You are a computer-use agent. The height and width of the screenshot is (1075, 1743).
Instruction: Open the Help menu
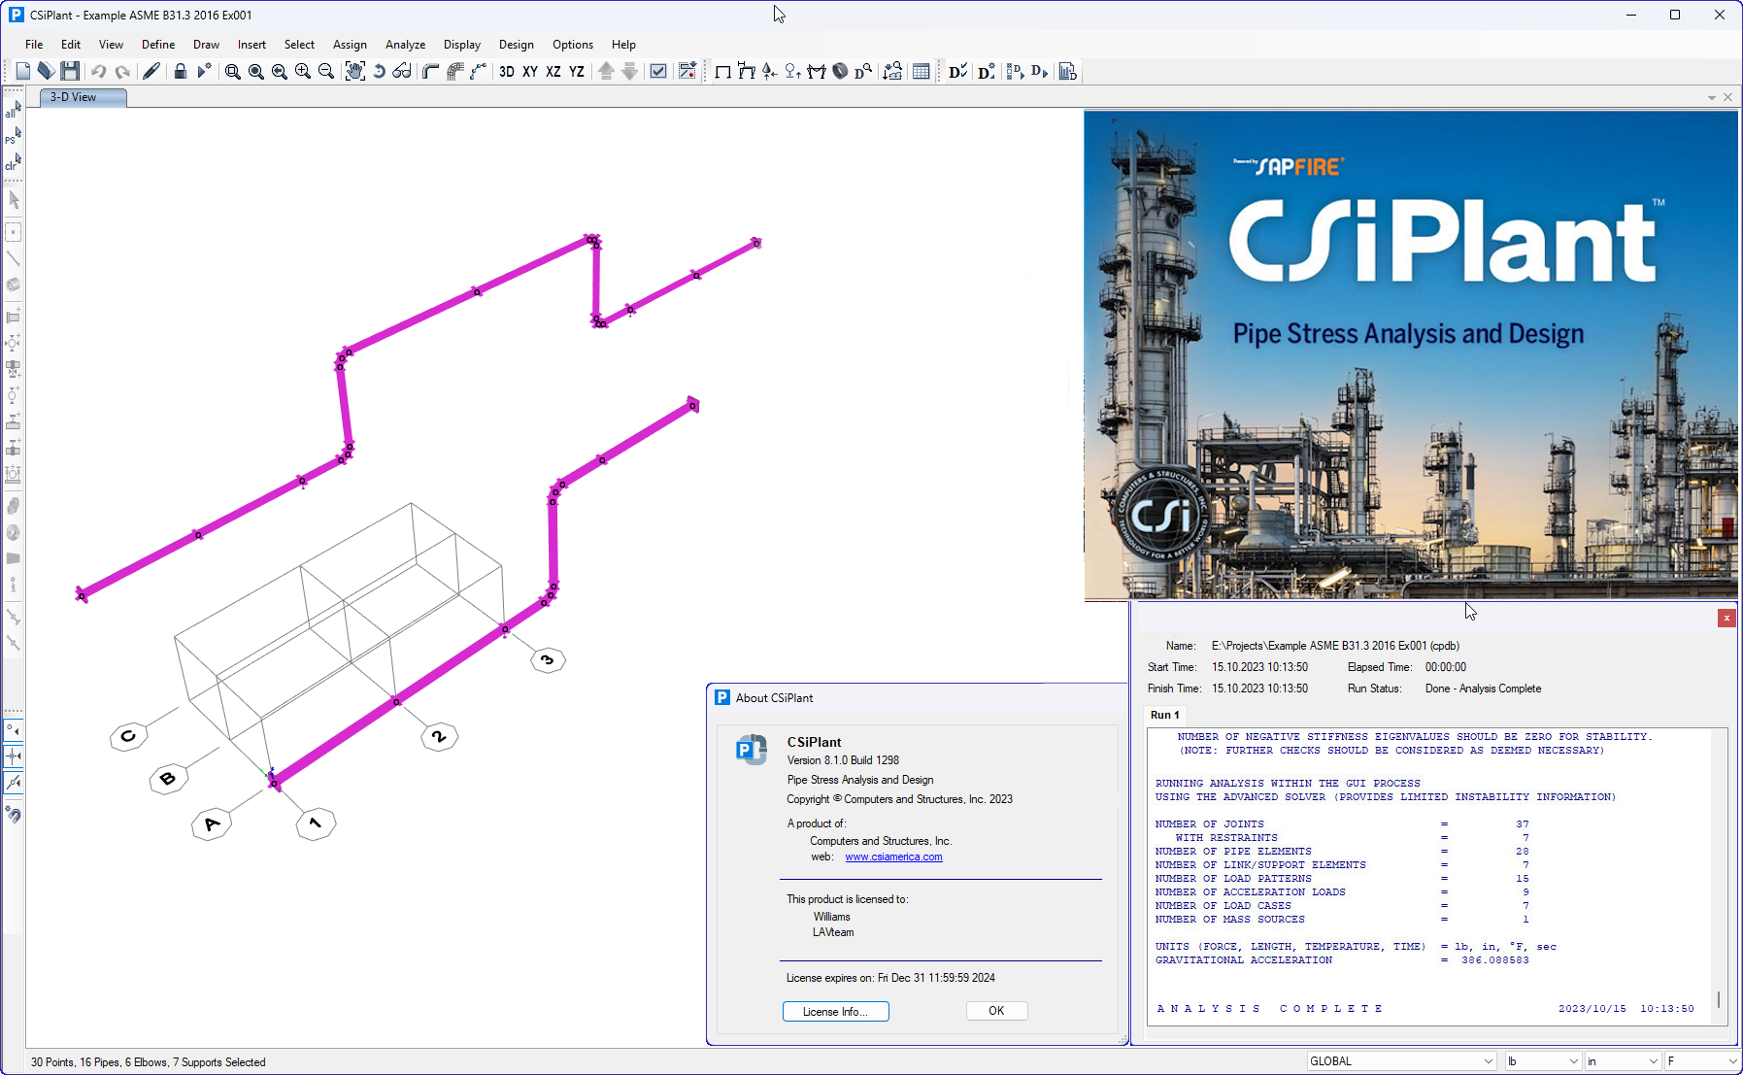[623, 45]
